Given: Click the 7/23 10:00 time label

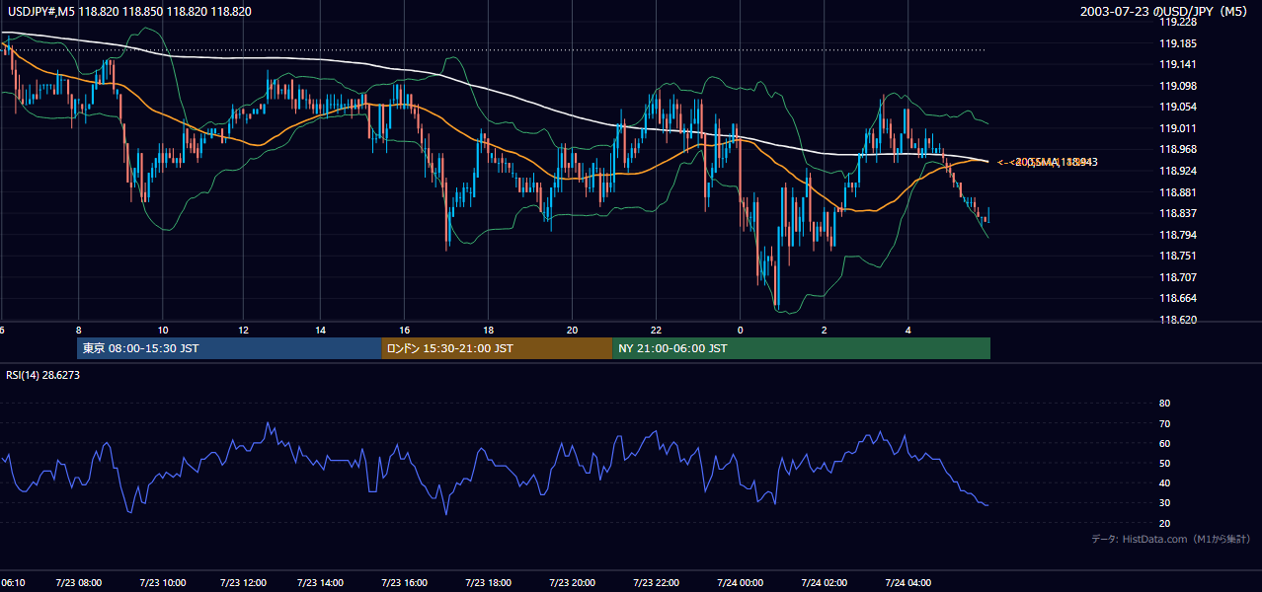Looking at the screenshot, I should click(161, 582).
